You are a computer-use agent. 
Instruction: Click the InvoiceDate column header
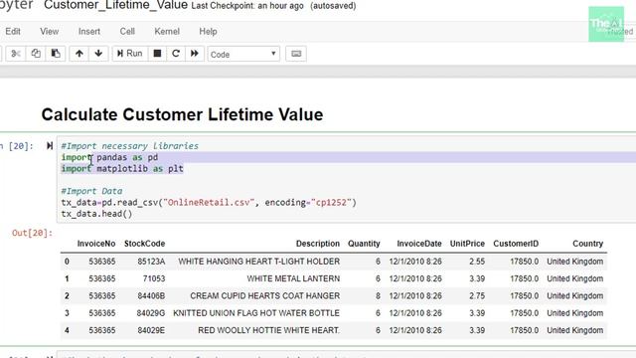tap(419, 244)
